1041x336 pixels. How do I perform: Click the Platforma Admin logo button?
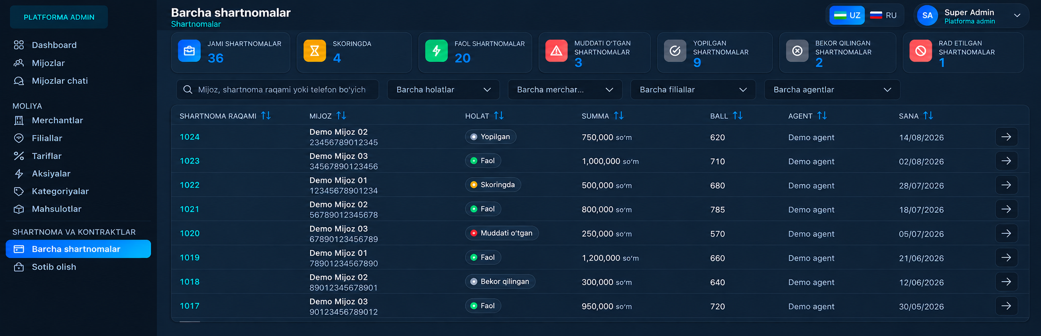click(x=59, y=17)
